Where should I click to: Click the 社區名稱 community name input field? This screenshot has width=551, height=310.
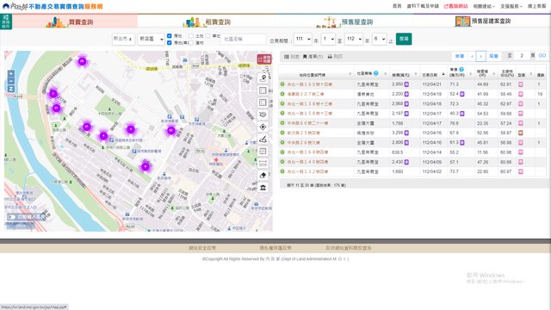pos(243,39)
